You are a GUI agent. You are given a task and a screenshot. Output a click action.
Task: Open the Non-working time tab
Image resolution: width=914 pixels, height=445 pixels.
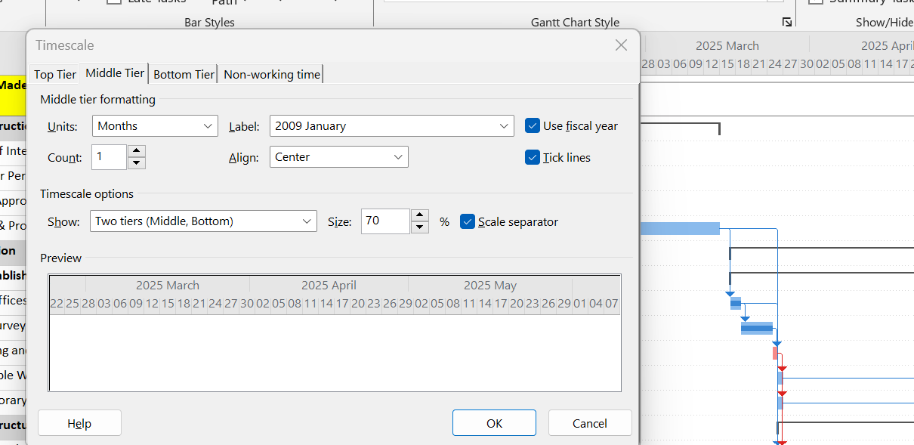[271, 73]
